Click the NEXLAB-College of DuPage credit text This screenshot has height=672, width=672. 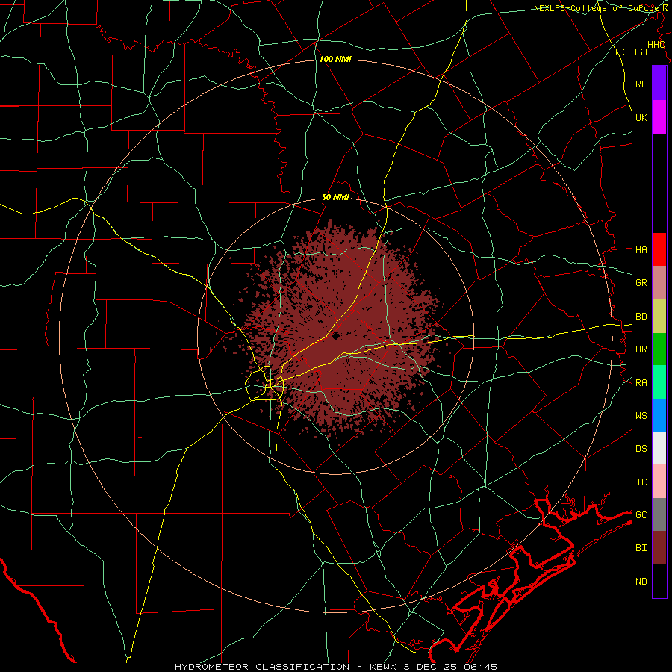pos(596,8)
